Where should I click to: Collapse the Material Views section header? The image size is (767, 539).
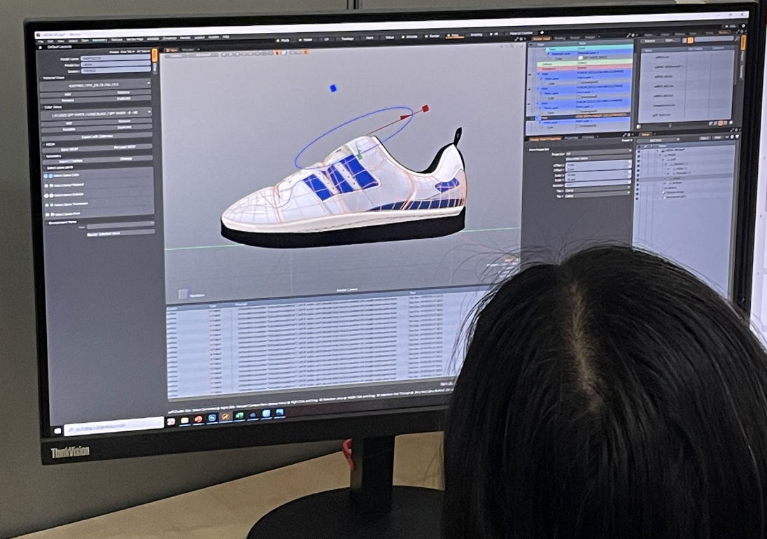(52, 78)
